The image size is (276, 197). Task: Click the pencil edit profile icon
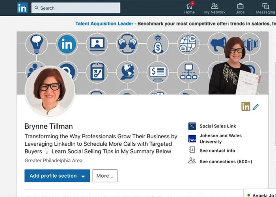pyautogui.click(x=255, y=107)
